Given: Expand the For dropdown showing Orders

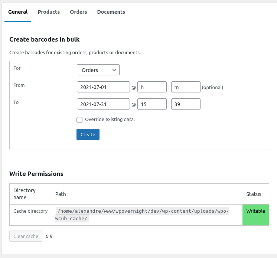Looking at the screenshot, I should [x=98, y=70].
